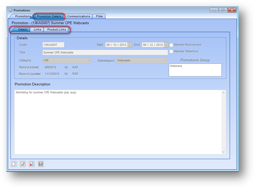Screen dimensions: 255x188
Task: Open the Communications tab
Action: 78,16
